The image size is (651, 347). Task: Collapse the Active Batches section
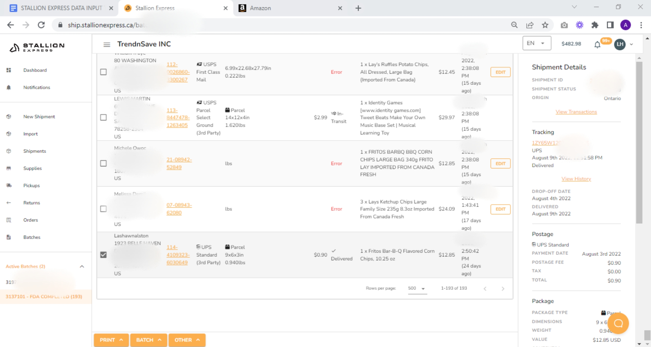(x=82, y=266)
